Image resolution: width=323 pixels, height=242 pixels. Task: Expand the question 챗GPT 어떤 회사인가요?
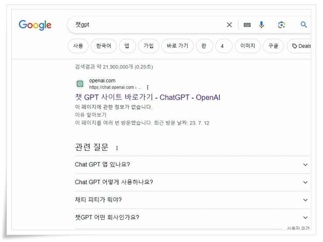pos(192,218)
